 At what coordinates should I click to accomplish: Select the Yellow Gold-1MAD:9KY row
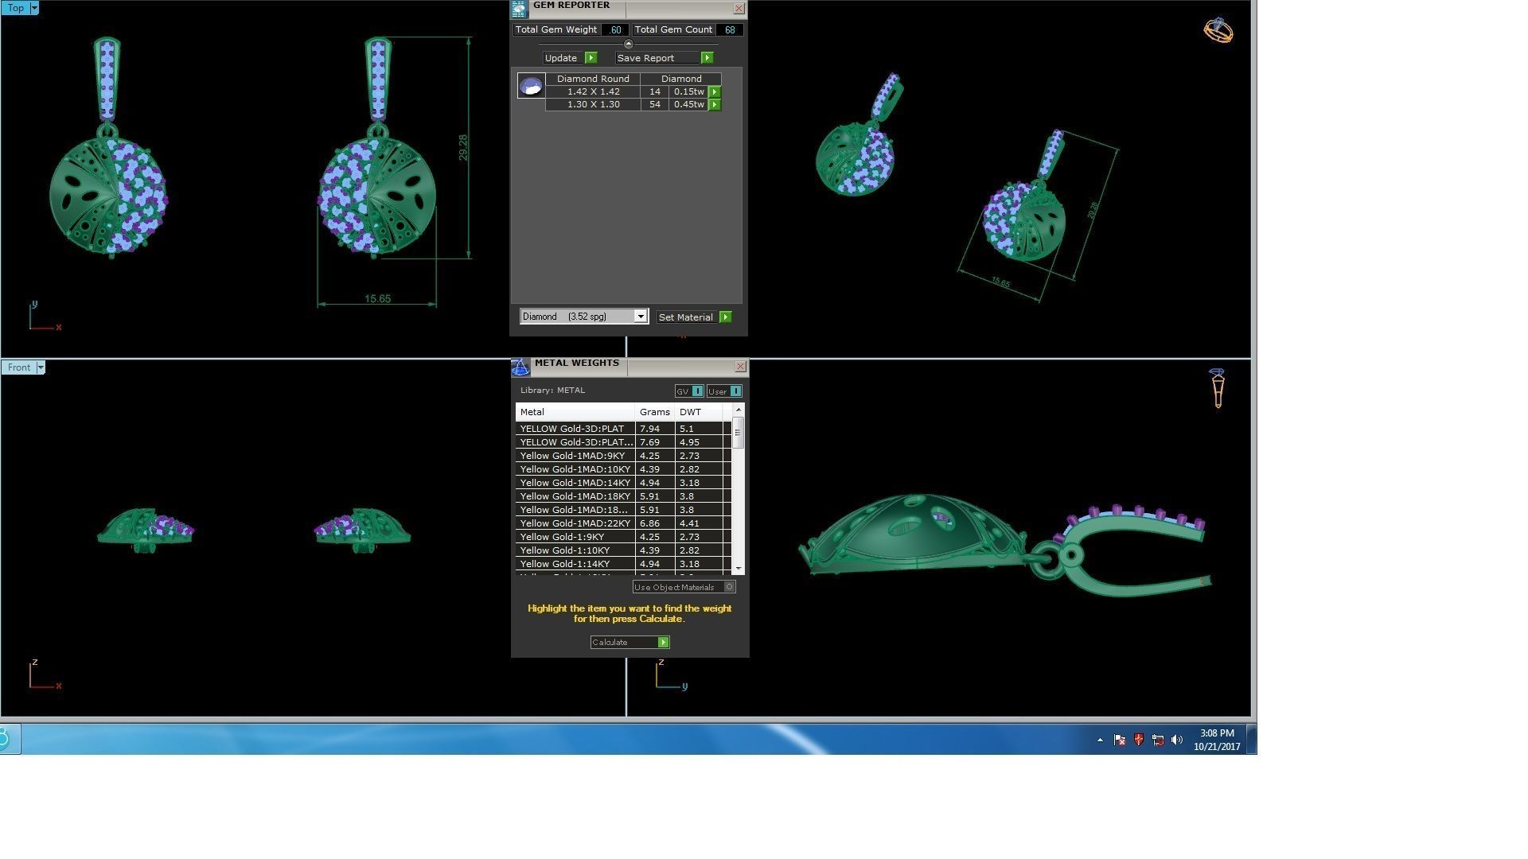coord(624,456)
